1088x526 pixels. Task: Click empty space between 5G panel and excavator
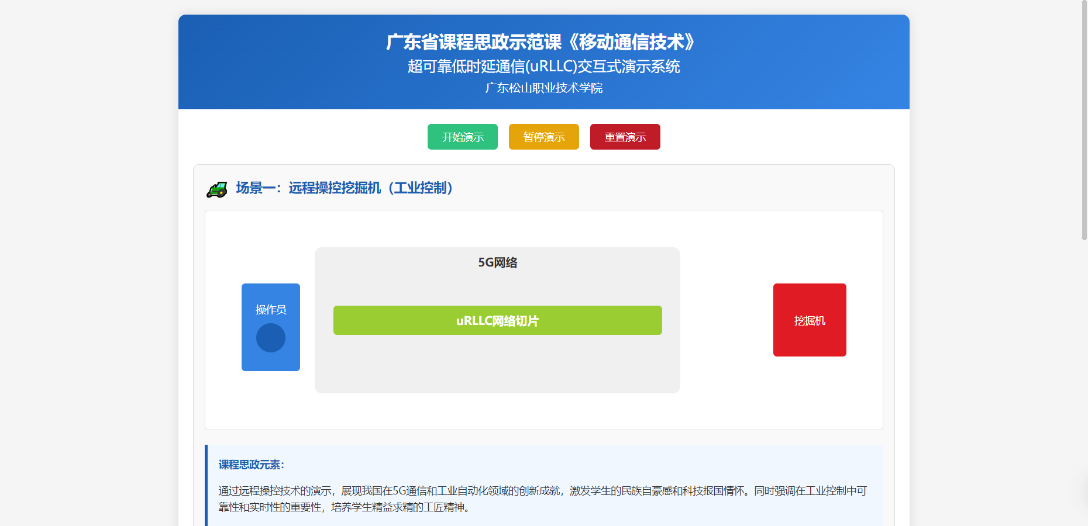pos(727,320)
